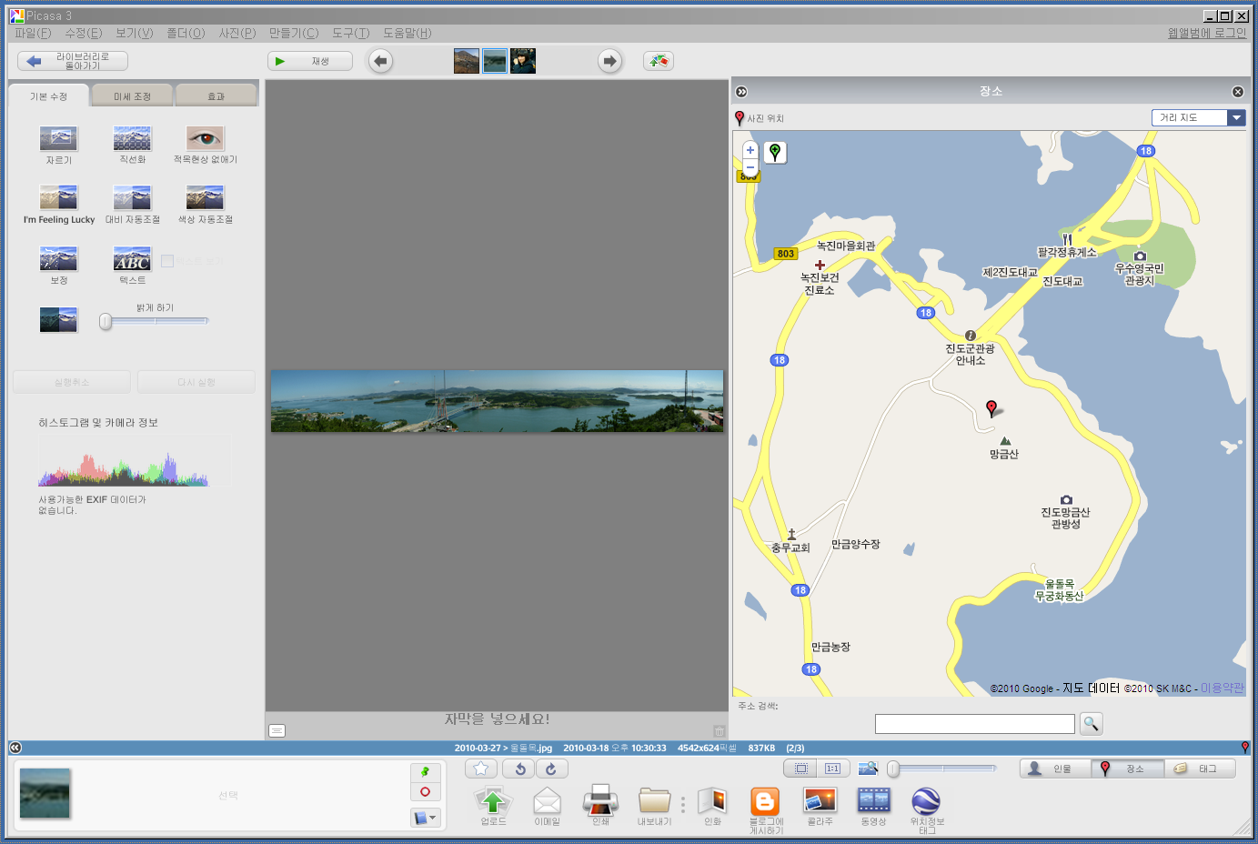Viewport: 1258px width, 844px height.
Task: Open the 만들기(C) menu
Action: (294, 33)
